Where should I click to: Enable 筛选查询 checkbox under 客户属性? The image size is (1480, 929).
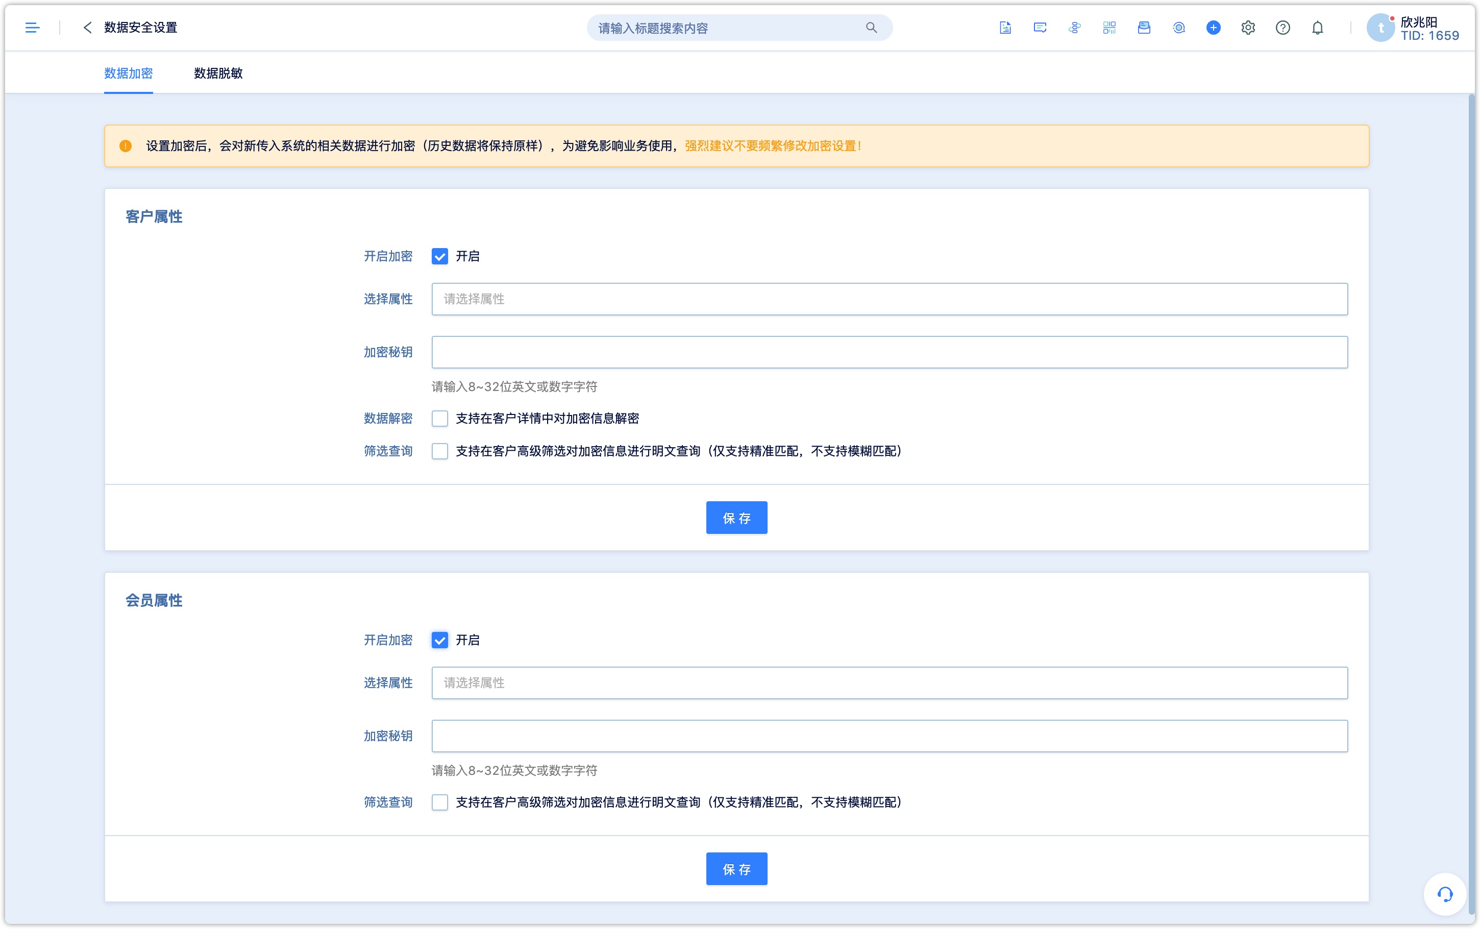point(440,451)
